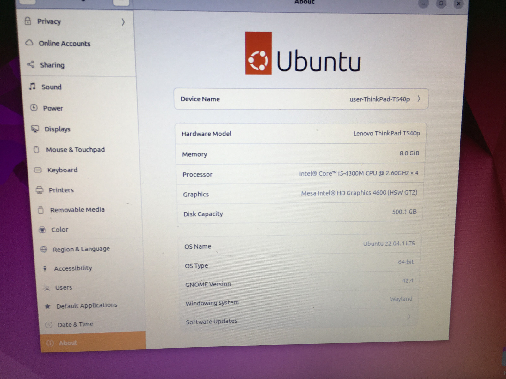This screenshot has width=506, height=379.
Task: Click the Displays monitor icon
Action: click(x=35, y=129)
